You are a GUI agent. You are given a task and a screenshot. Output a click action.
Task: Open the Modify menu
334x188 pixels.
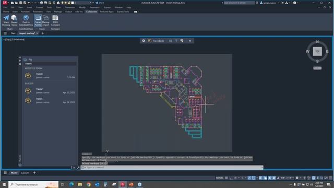tap(82, 7)
